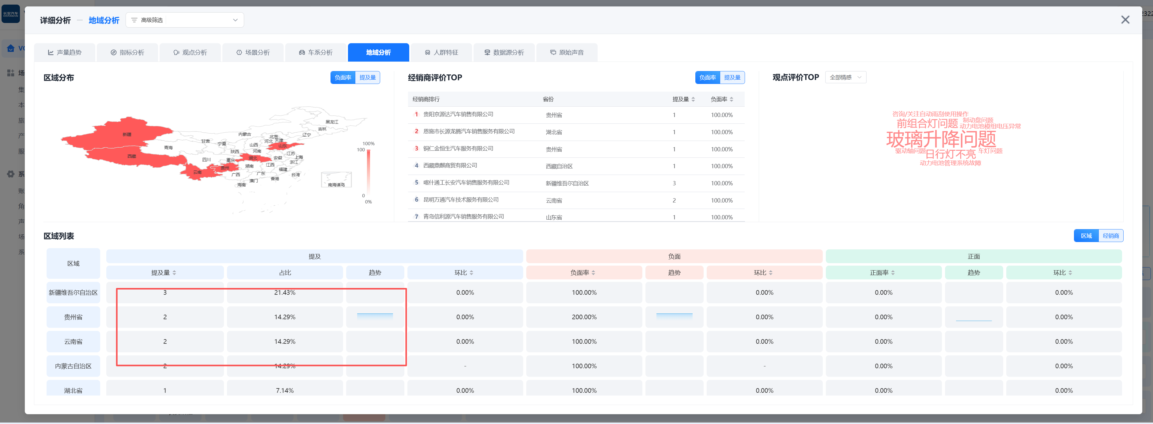The image size is (1153, 424).
Task: Click the 声量趋势 tab chart icon
Action: [51, 52]
